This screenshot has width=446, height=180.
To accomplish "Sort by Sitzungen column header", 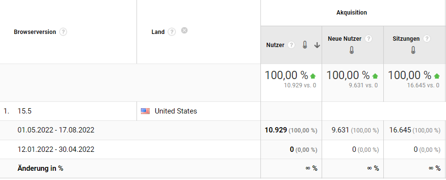I will point(406,39).
